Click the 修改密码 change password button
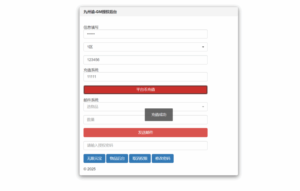This screenshot has width=300, height=191. coord(163,158)
